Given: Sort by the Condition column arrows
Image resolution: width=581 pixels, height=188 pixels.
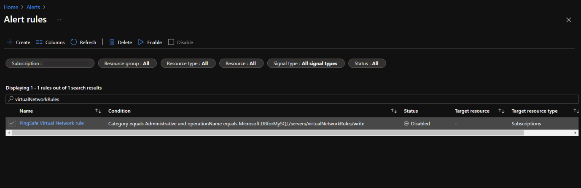Looking at the screenshot, I should point(394,111).
